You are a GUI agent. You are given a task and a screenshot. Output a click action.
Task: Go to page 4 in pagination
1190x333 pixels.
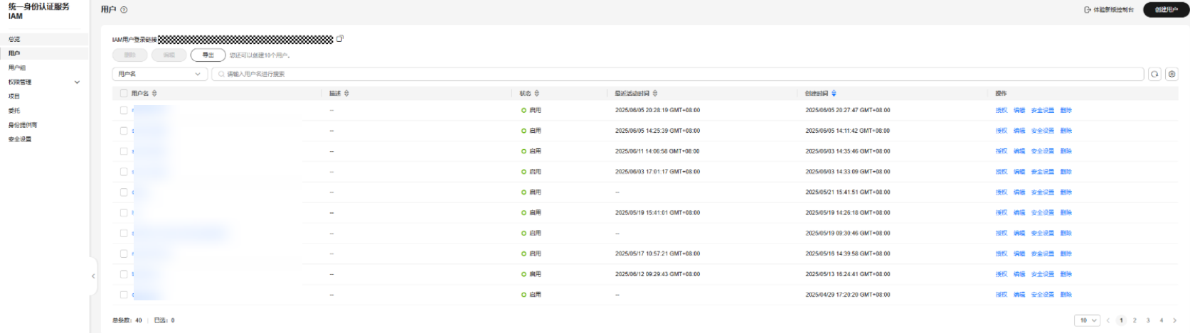coord(1162,321)
